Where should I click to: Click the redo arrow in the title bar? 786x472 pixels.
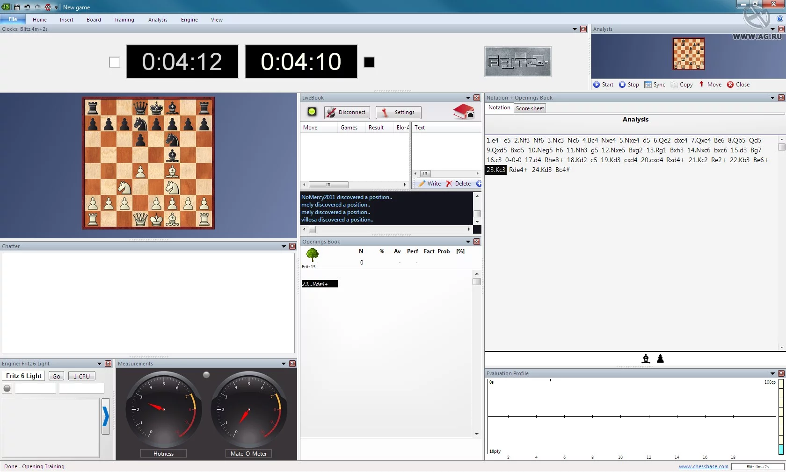[x=37, y=7]
